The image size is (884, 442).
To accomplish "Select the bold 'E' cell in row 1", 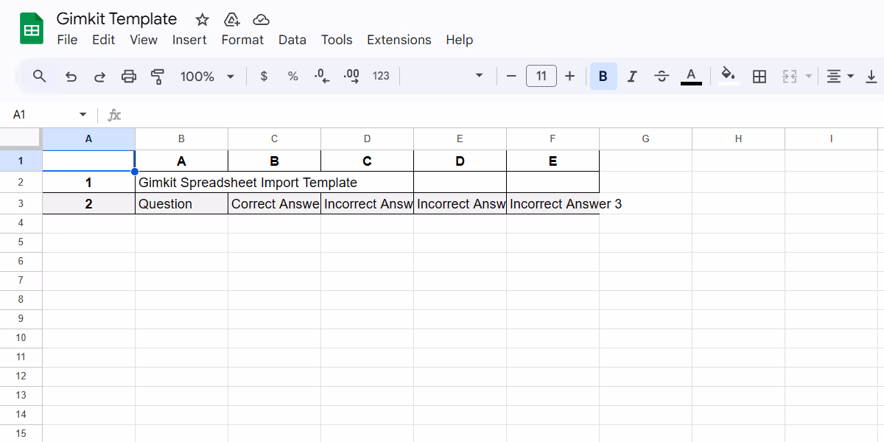I will [553, 161].
